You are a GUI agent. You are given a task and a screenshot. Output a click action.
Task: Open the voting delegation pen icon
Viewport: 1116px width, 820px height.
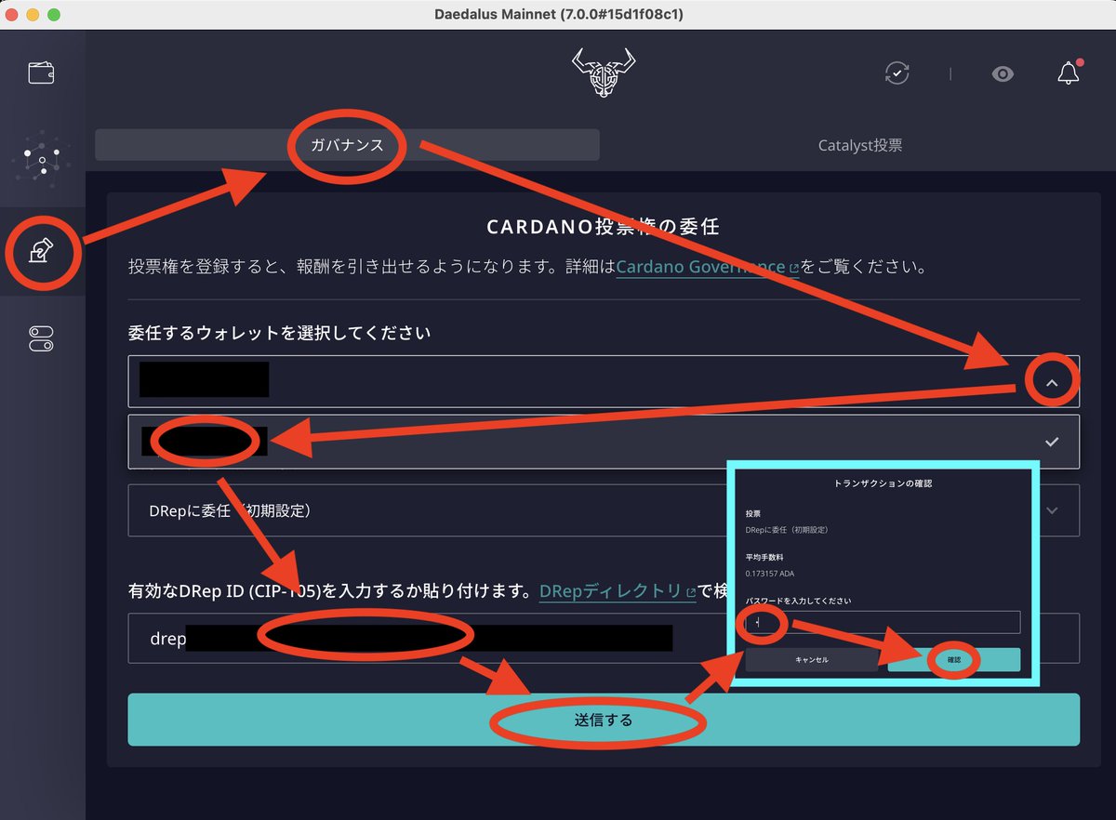[42, 251]
